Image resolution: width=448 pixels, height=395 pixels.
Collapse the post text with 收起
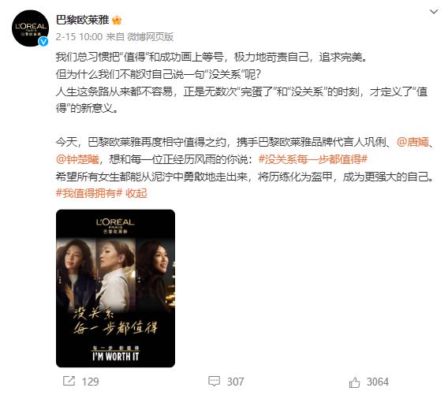(136, 193)
